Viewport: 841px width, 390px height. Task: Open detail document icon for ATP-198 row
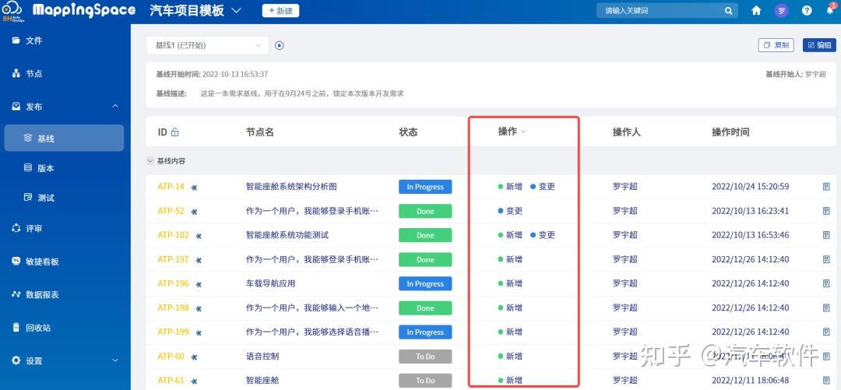pyautogui.click(x=826, y=308)
